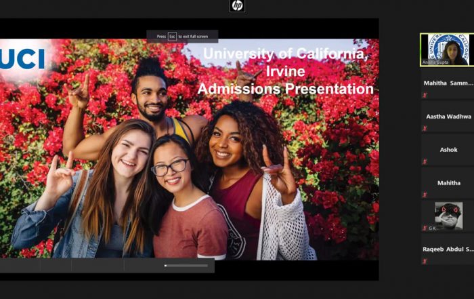Click the presentation progress slider bar
The width and height of the screenshot is (474, 299).
(186, 266)
